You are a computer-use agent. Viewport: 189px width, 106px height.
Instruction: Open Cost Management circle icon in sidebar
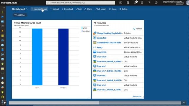2,97
